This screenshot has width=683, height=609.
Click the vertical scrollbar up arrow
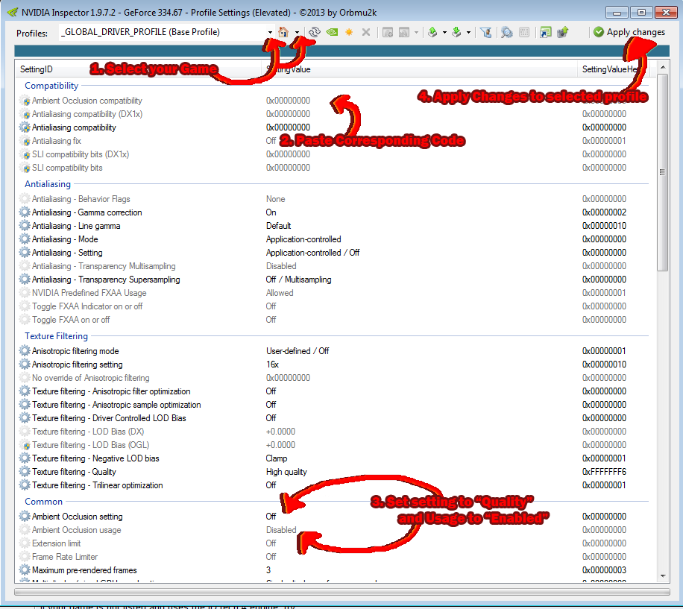point(663,67)
